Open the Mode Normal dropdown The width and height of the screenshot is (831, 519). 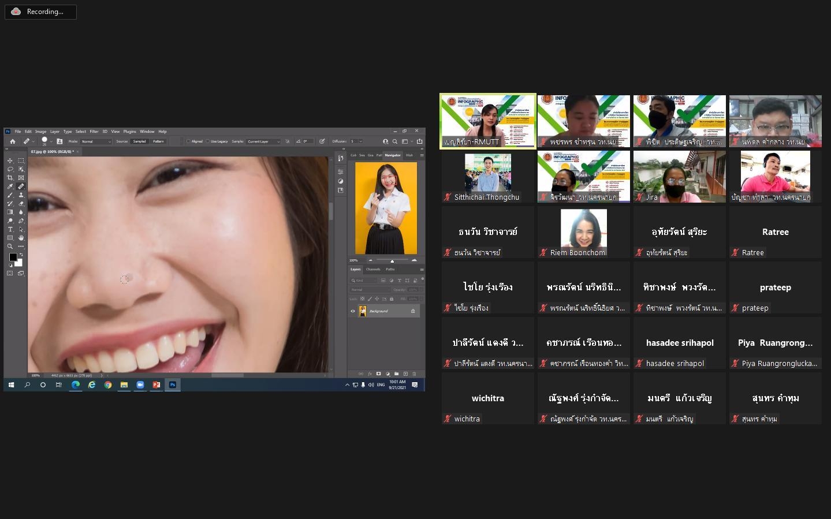click(95, 141)
